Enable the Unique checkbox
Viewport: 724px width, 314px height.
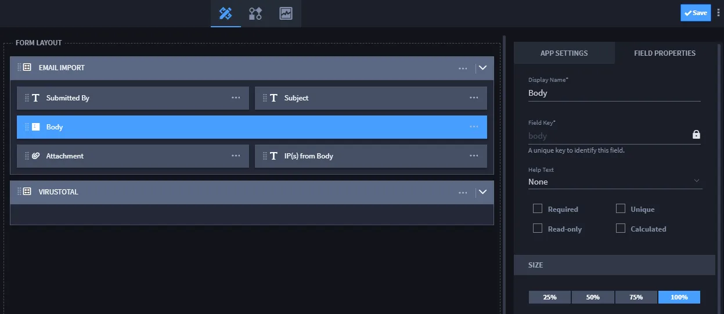[x=621, y=208]
